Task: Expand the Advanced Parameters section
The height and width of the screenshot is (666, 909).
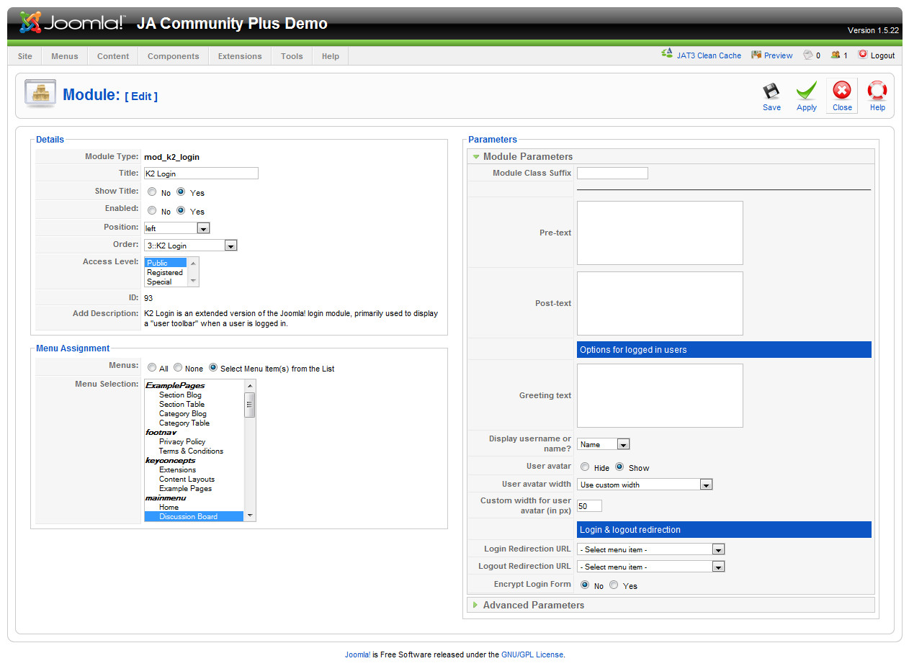Action: point(533,605)
